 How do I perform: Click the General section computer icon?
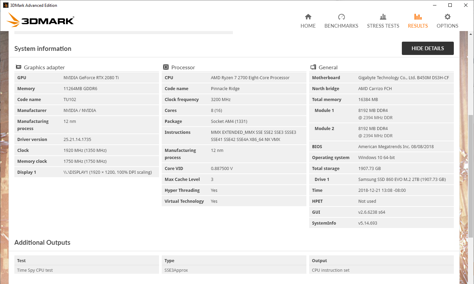[x=313, y=67]
